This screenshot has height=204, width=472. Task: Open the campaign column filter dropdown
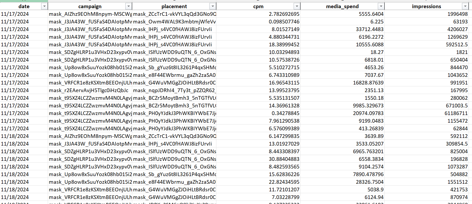coord(128,6)
